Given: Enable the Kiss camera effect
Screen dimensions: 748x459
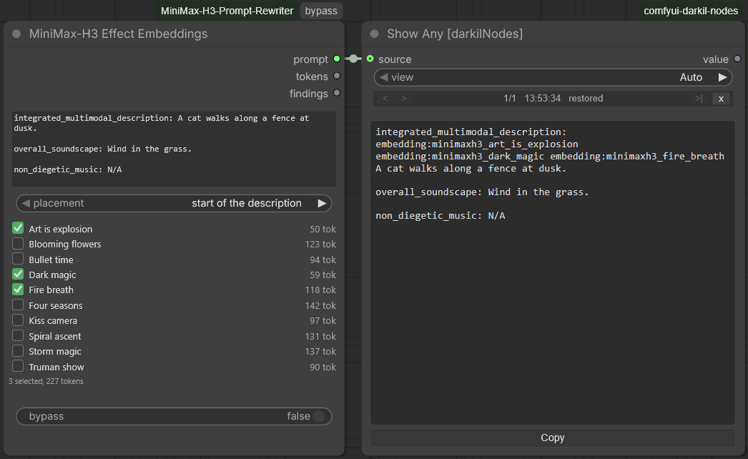Looking at the screenshot, I should pos(18,320).
